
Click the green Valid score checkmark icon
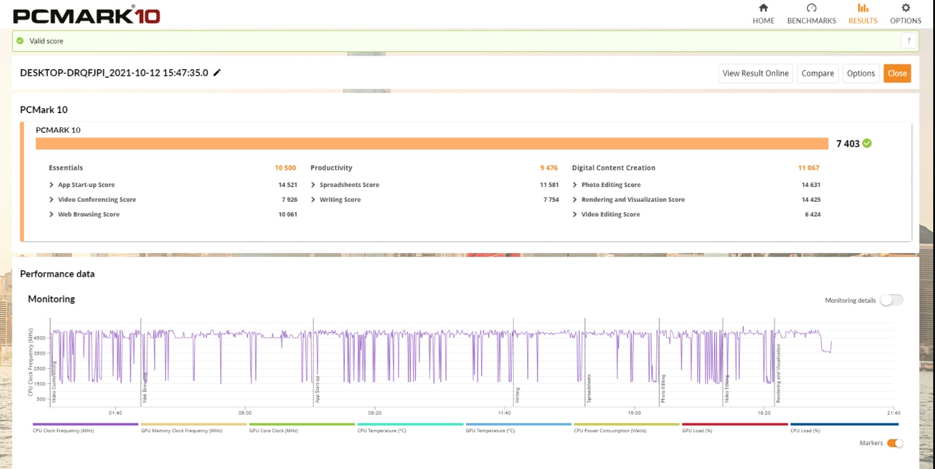21,41
